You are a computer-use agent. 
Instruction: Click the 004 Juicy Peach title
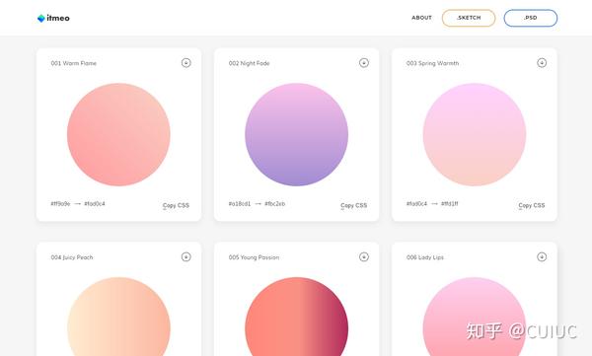[72, 257]
